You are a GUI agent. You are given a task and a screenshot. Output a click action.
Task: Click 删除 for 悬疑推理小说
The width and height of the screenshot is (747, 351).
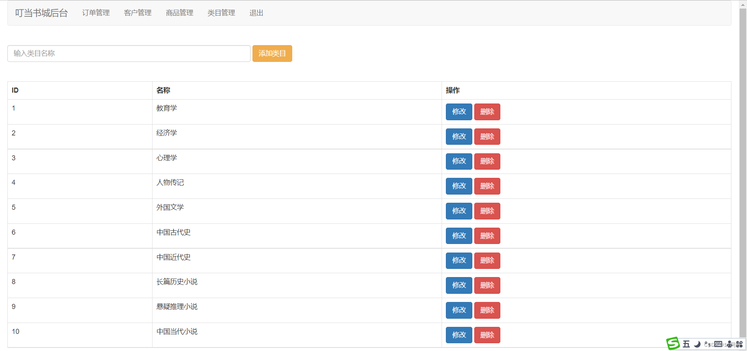click(487, 310)
